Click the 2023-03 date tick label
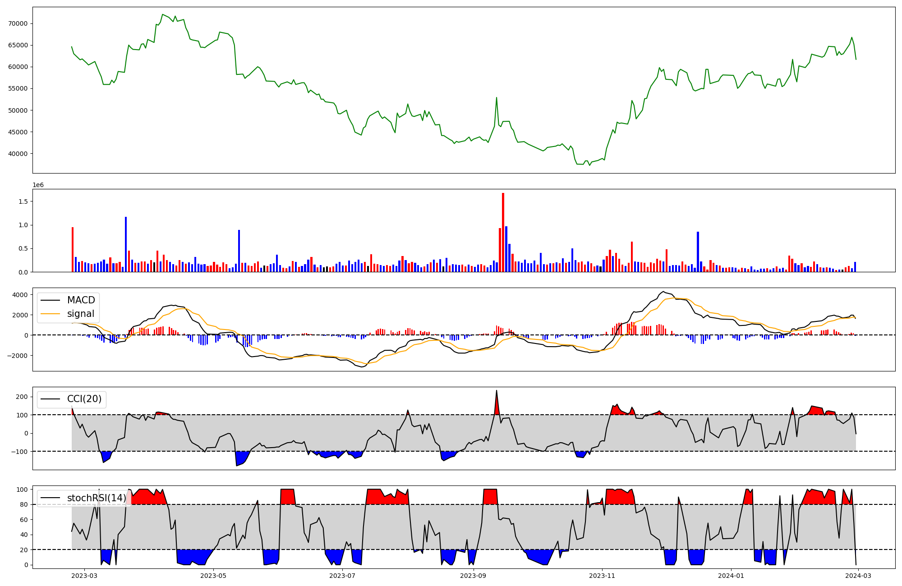The image size is (902, 586). point(84,576)
